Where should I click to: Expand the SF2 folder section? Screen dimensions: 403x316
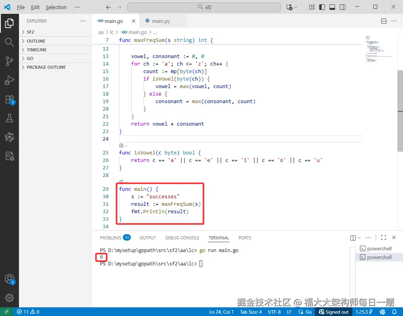tap(56, 32)
